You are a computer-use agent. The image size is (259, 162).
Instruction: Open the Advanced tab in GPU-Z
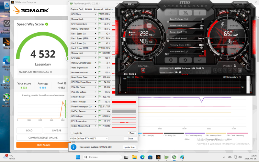(x=98, y=9)
